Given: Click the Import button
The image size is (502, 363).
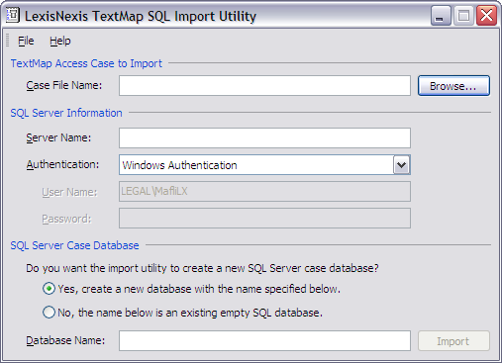Looking at the screenshot, I should click(453, 341).
